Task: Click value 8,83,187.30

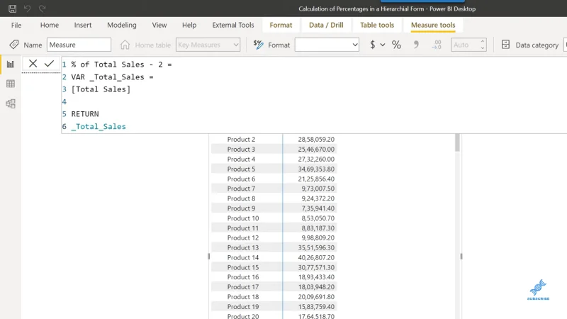Action: point(318,228)
